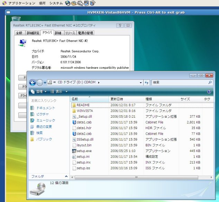Open the 整理 organize menu
This screenshot has width=219, height=202.
(x=38, y=92)
